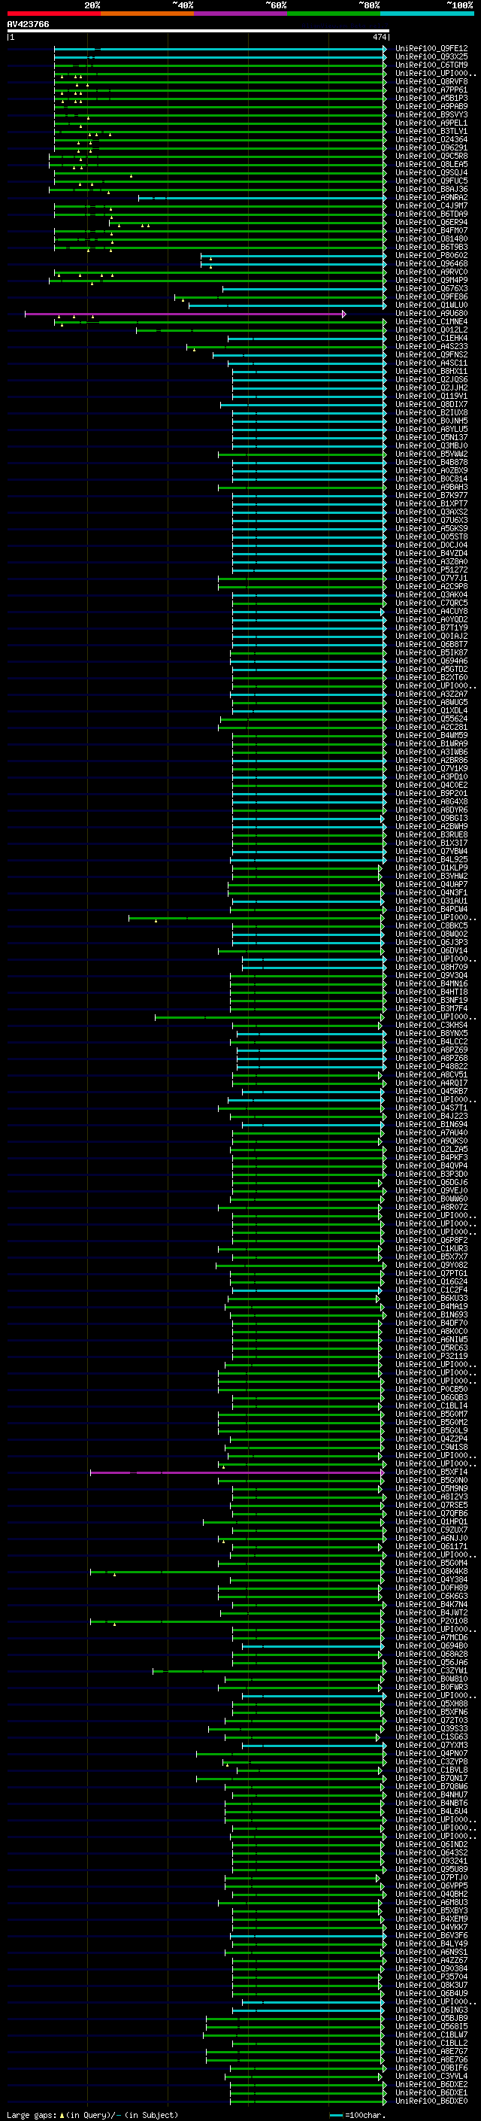Open hit UniRef100_C6TGM9
Image resolution: width=481 pixels, height=2121 pixels.
[x=431, y=65]
